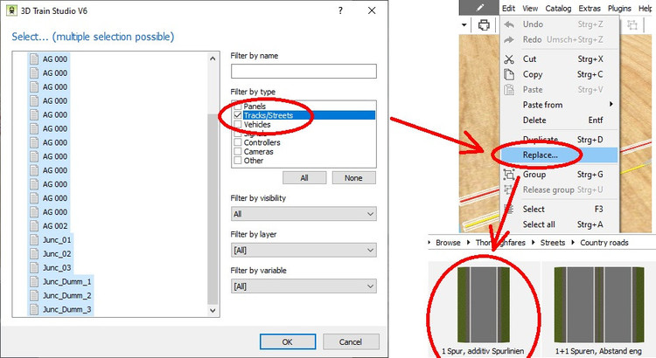This screenshot has height=358, width=656.
Task: Click the document icon beside Junc_01
Action: click(34, 240)
